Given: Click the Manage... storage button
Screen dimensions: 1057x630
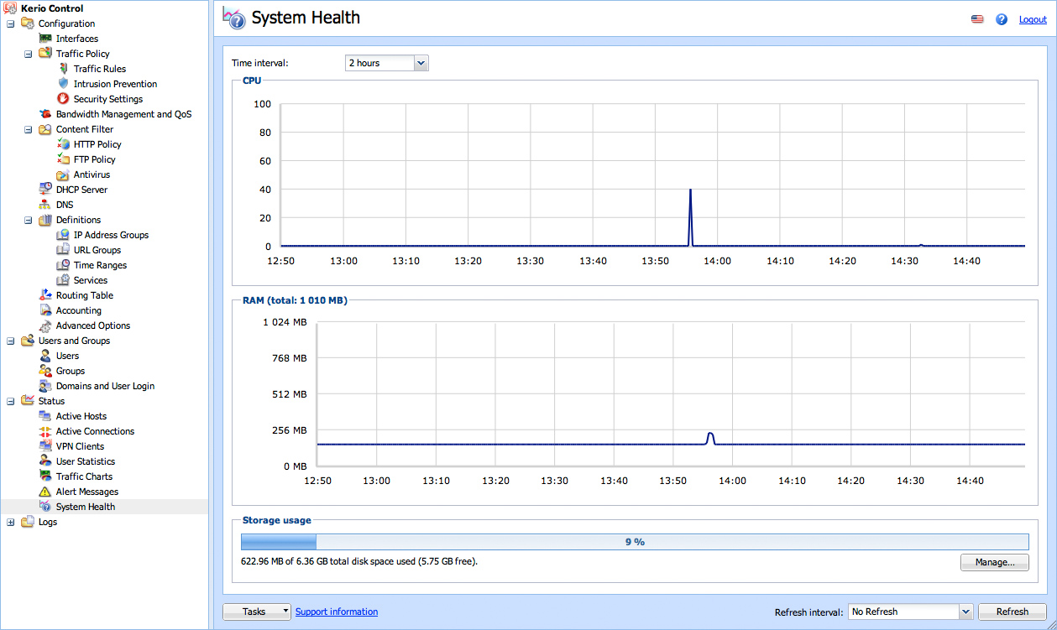Looking at the screenshot, I should (995, 562).
